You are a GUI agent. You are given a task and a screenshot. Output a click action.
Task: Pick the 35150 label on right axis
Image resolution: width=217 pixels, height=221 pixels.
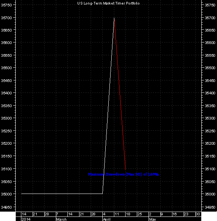pyautogui.click(x=210, y=156)
